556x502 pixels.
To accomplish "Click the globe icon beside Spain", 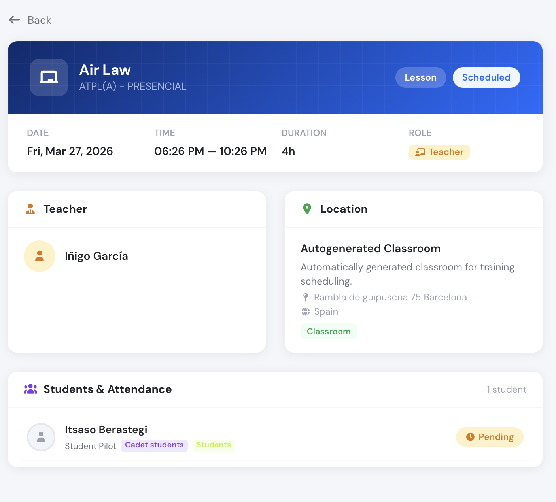I will pyautogui.click(x=306, y=311).
